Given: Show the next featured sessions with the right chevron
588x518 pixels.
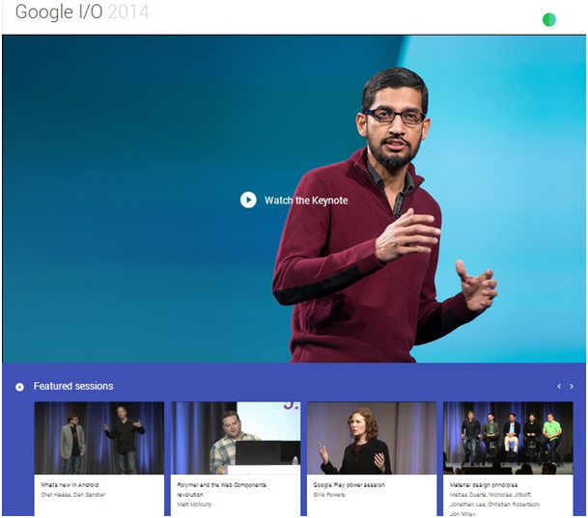Looking at the screenshot, I should click(x=572, y=386).
